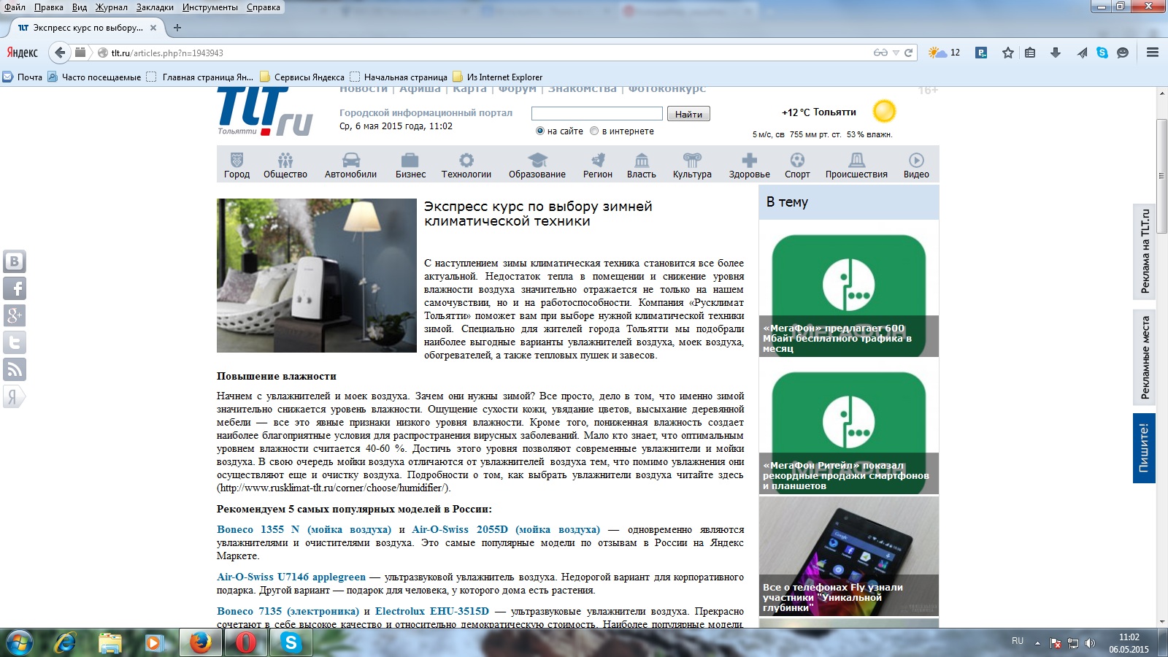Open the volume control in system tray
The height and width of the screenshot is (657, 1168).
click(1090, 643)
